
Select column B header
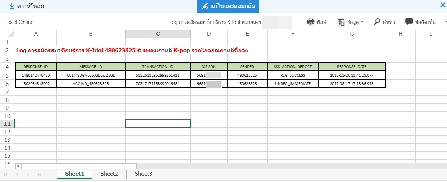coord(91,34)
